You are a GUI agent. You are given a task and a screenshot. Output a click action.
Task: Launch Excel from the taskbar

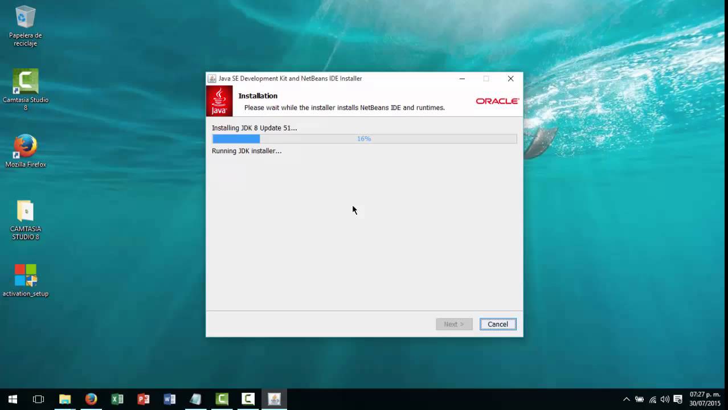click(x=117, y=399)
